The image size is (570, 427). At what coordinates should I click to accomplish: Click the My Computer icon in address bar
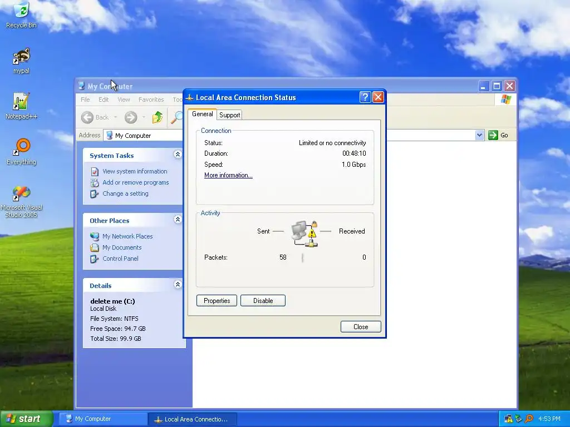click(109, 136)
